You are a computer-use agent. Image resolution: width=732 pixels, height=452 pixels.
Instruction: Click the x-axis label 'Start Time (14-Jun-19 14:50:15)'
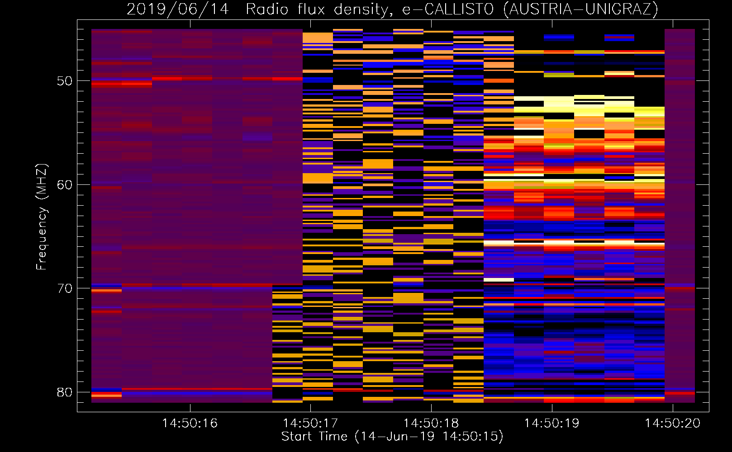(x=392, y=437)
